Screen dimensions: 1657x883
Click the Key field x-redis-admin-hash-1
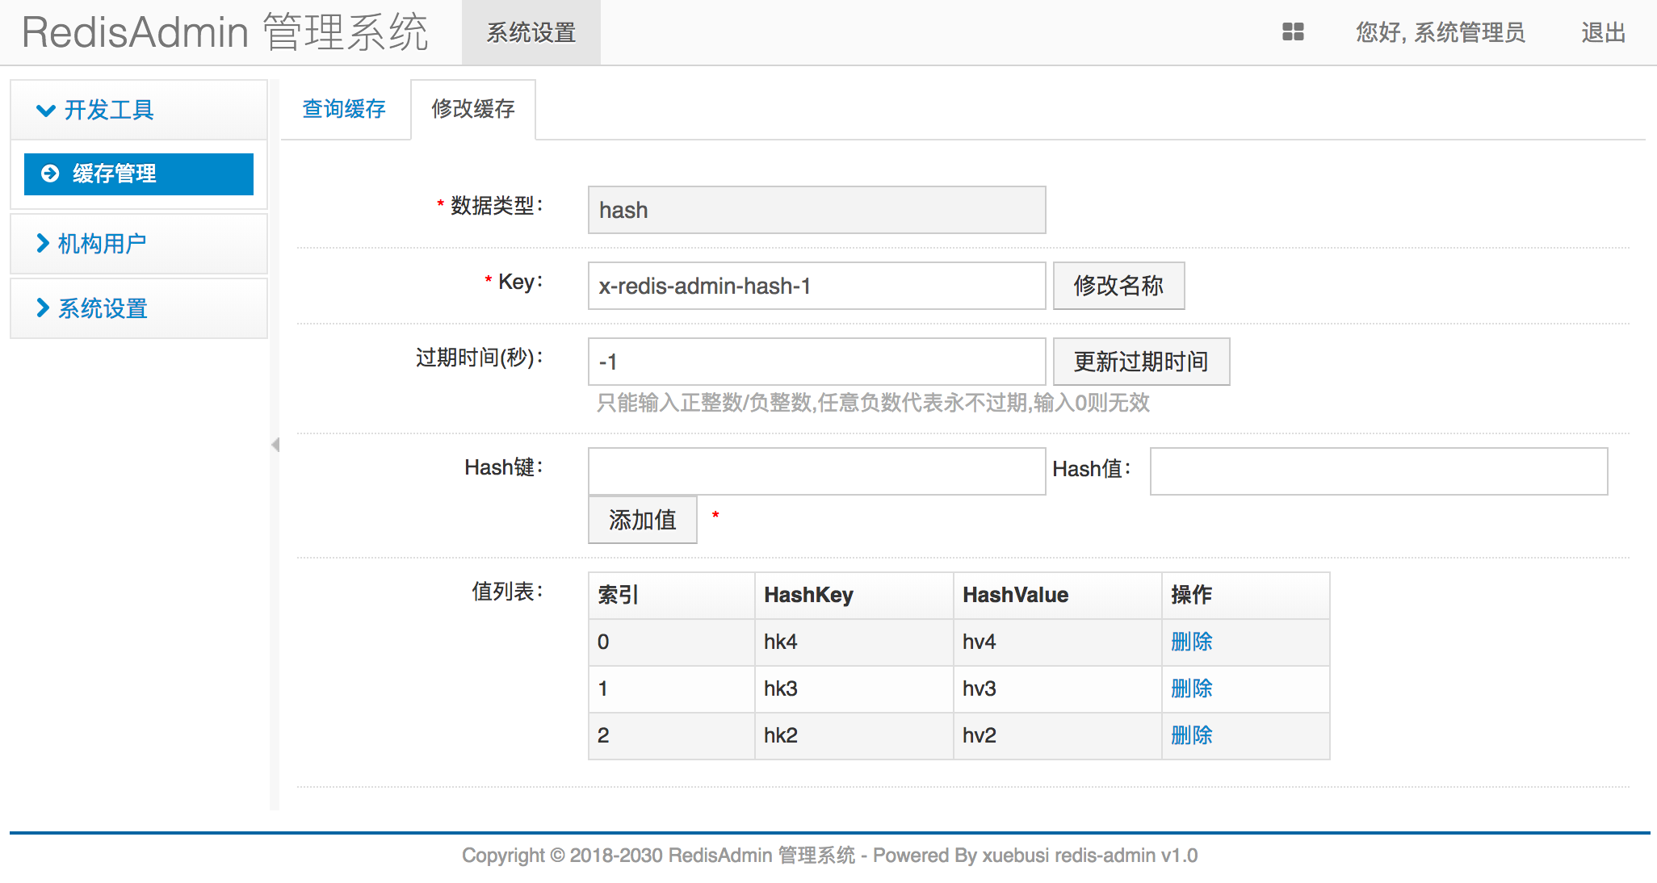click(816, 286)
